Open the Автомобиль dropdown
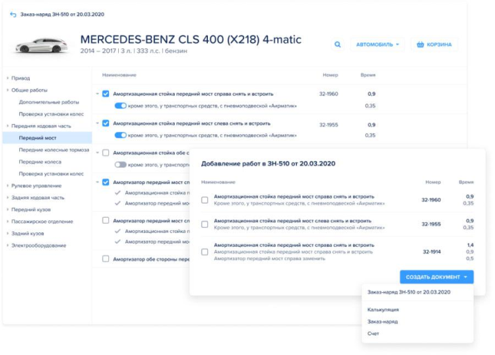Screen dimensions: 495x355 378,45
